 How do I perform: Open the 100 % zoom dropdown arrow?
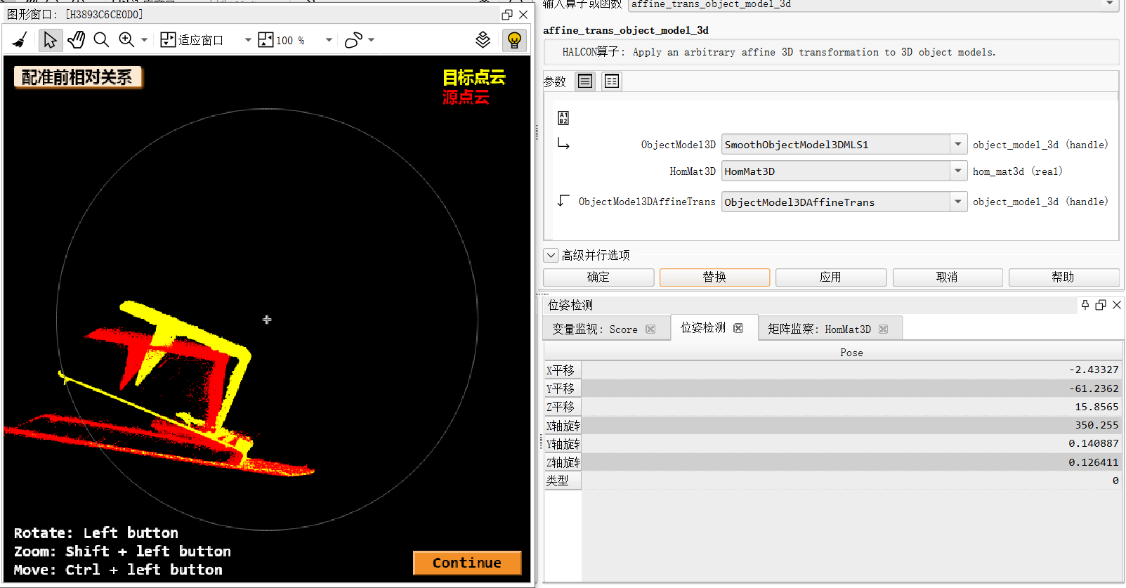[x=328, y=40]
